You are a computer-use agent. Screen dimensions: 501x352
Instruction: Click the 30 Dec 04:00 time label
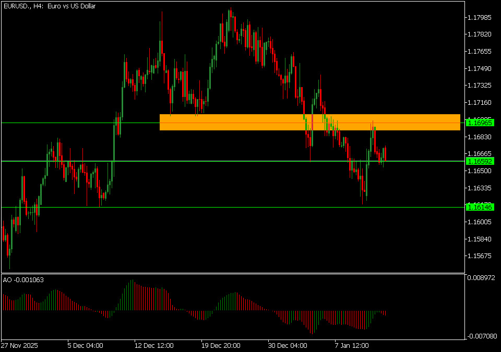tap(288, 346)
